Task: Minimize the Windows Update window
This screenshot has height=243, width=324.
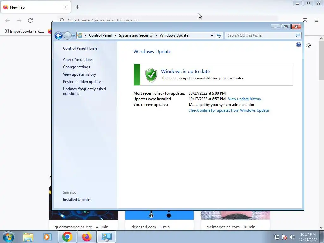Action: (275, 27)
